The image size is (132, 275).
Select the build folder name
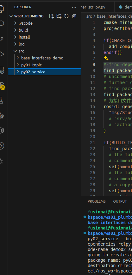tap(23, 30)
